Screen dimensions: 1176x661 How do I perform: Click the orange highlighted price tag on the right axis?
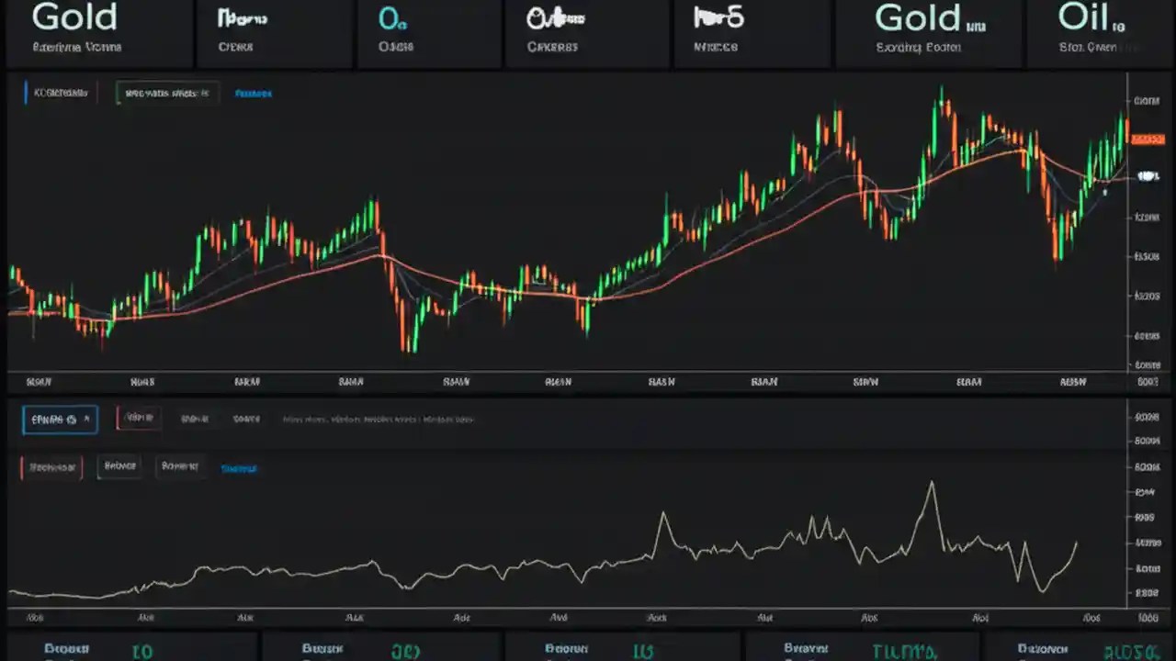click(x=1147, y=140)
